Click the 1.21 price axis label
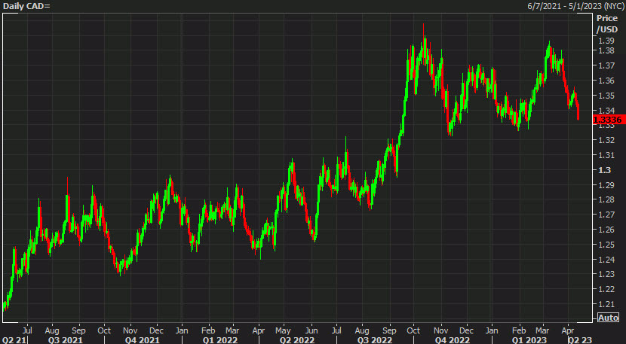Viewport: 626px width, 344px height. [x=606, y=304]
